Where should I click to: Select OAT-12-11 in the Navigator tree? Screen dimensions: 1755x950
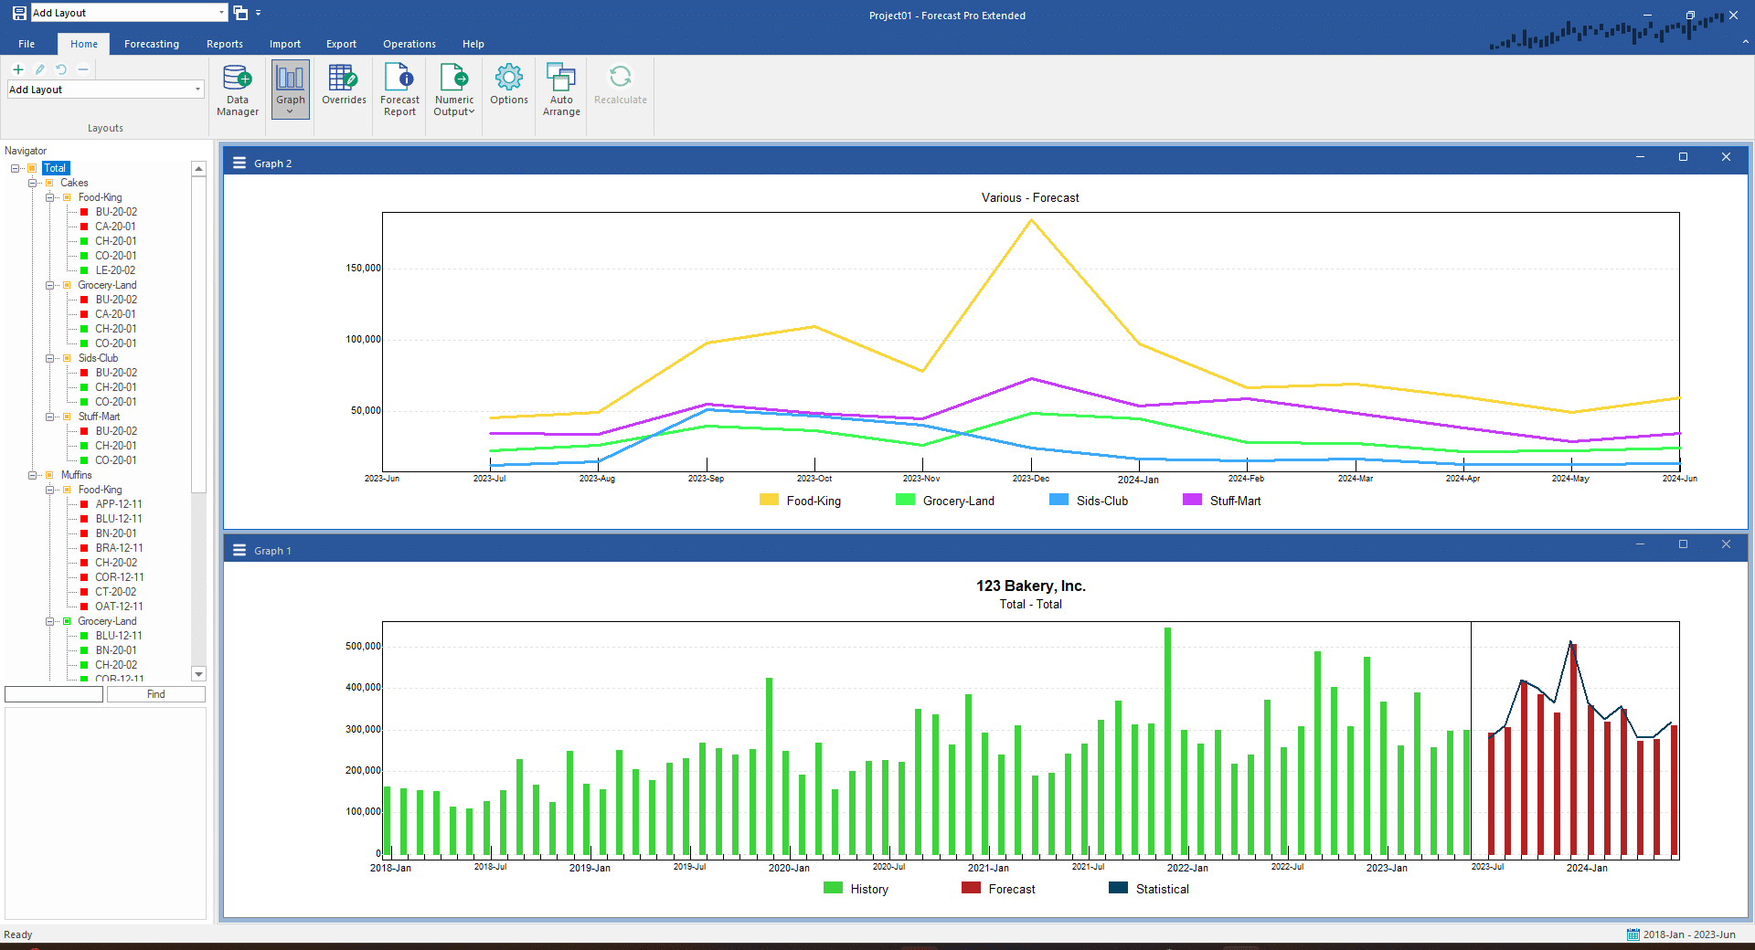[x=119, y=607]
